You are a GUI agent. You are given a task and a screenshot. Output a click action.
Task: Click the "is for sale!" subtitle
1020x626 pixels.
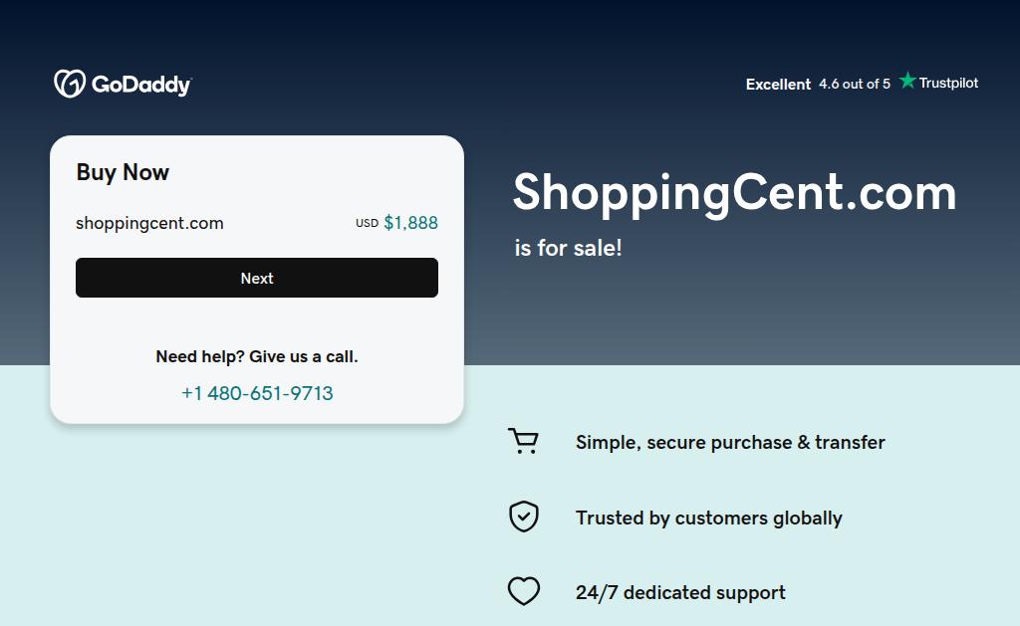pyautogui.click(x=568, y=248)
